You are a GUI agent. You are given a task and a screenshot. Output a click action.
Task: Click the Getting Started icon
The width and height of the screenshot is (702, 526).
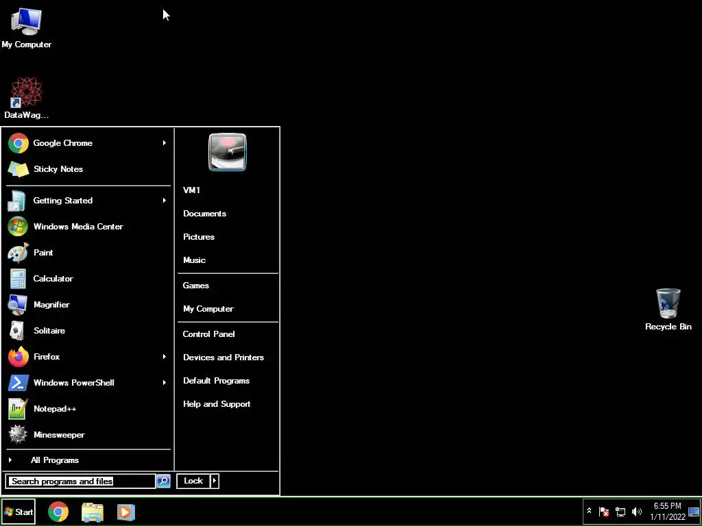[x=17, y=201]
